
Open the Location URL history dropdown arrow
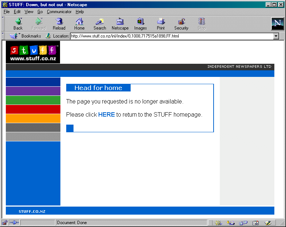(x=276, y=36)
